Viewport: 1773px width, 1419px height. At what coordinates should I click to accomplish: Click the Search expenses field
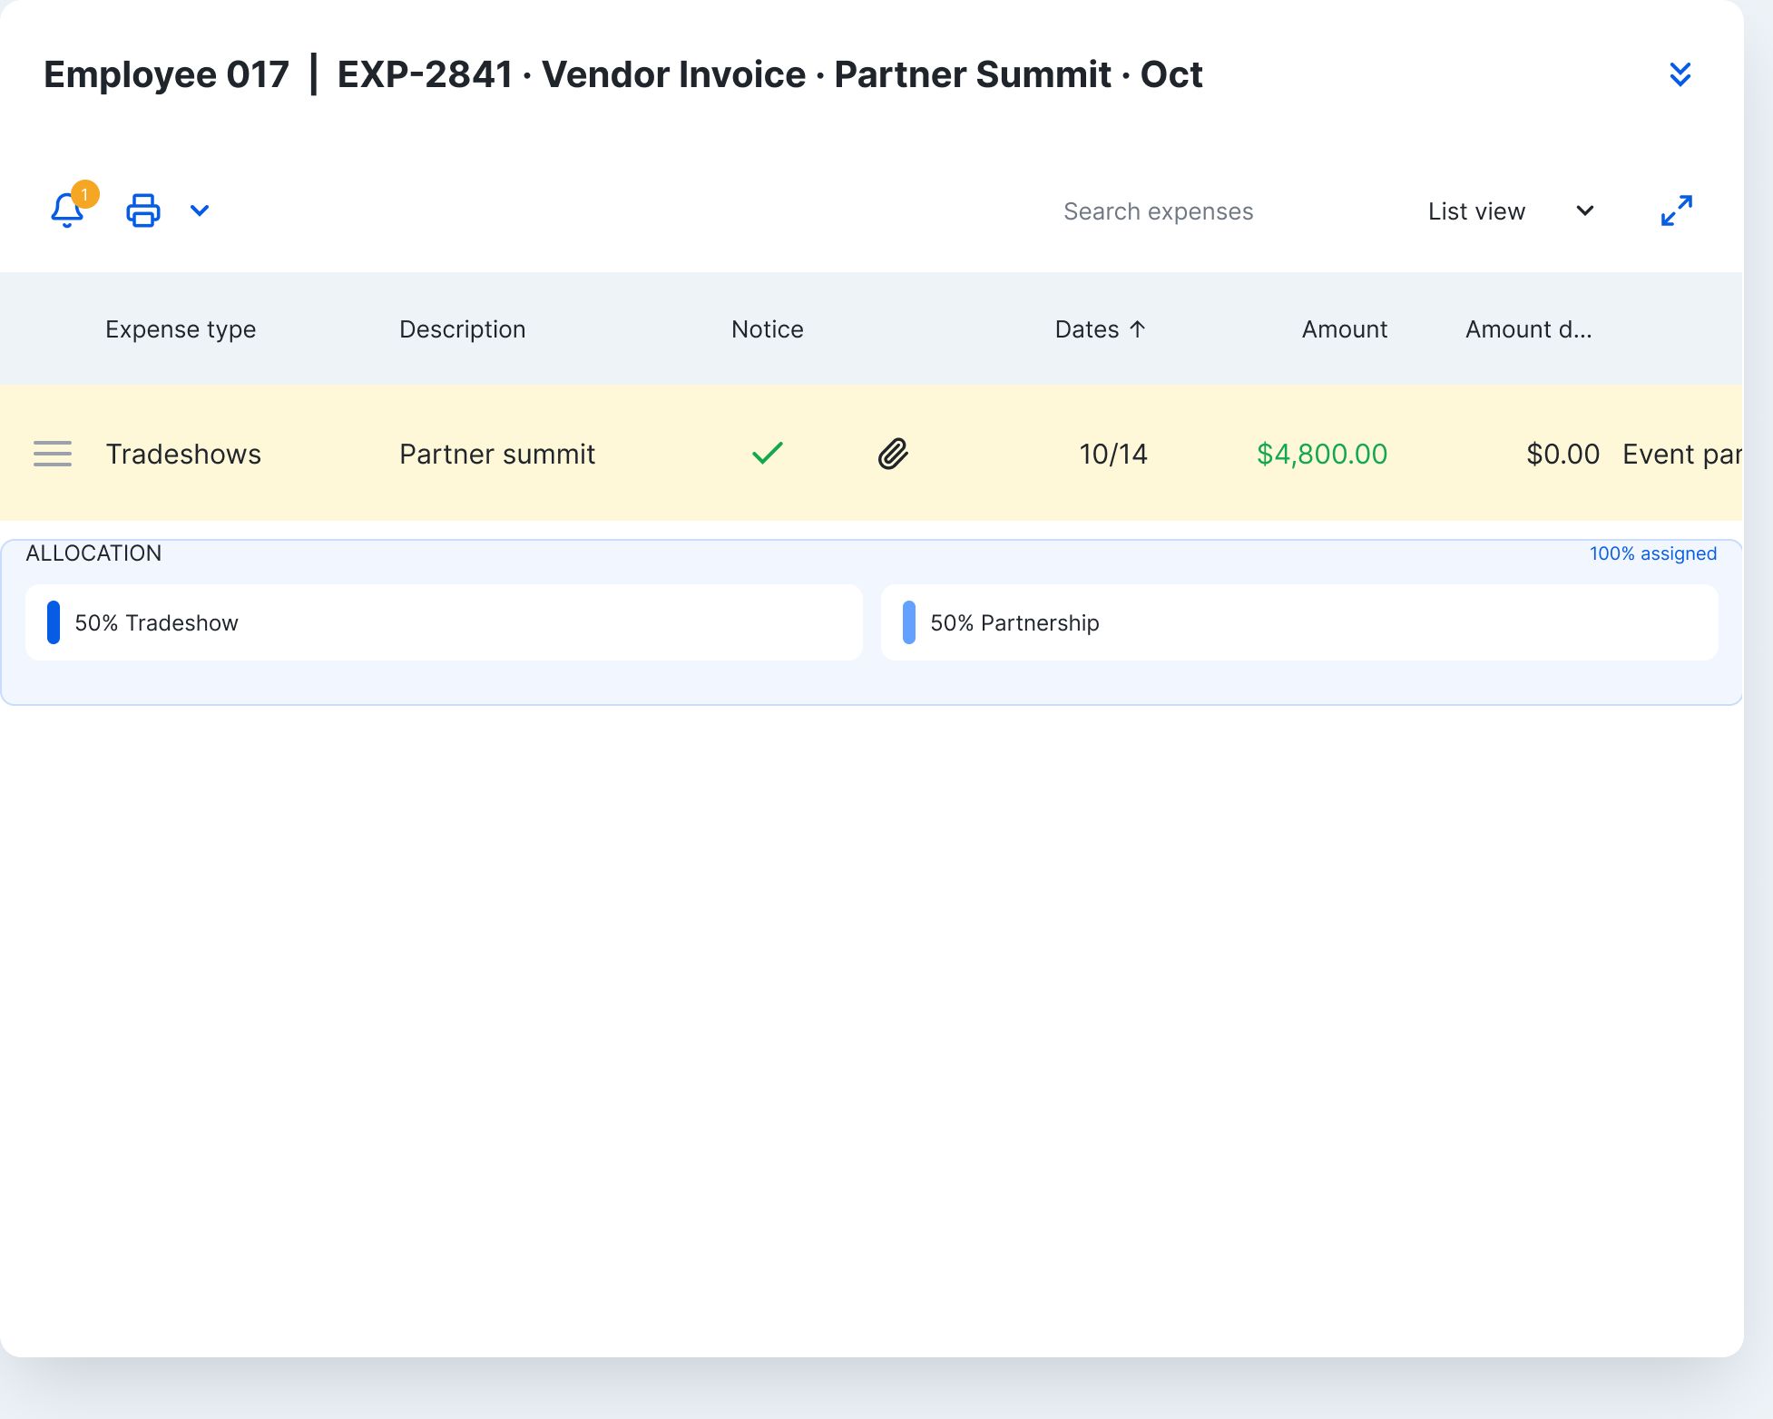(1158, 211)
